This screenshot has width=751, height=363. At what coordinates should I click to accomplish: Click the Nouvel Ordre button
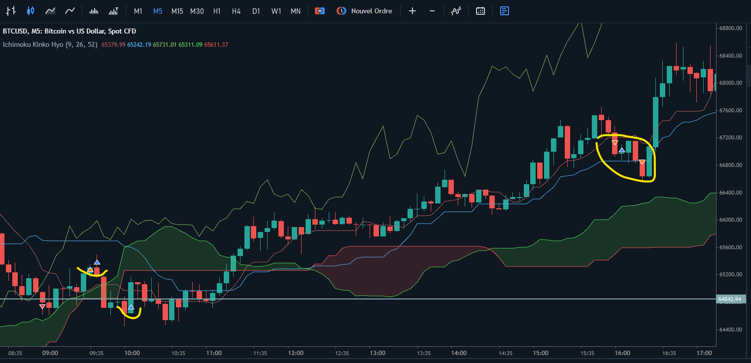(x=365, y=10)
